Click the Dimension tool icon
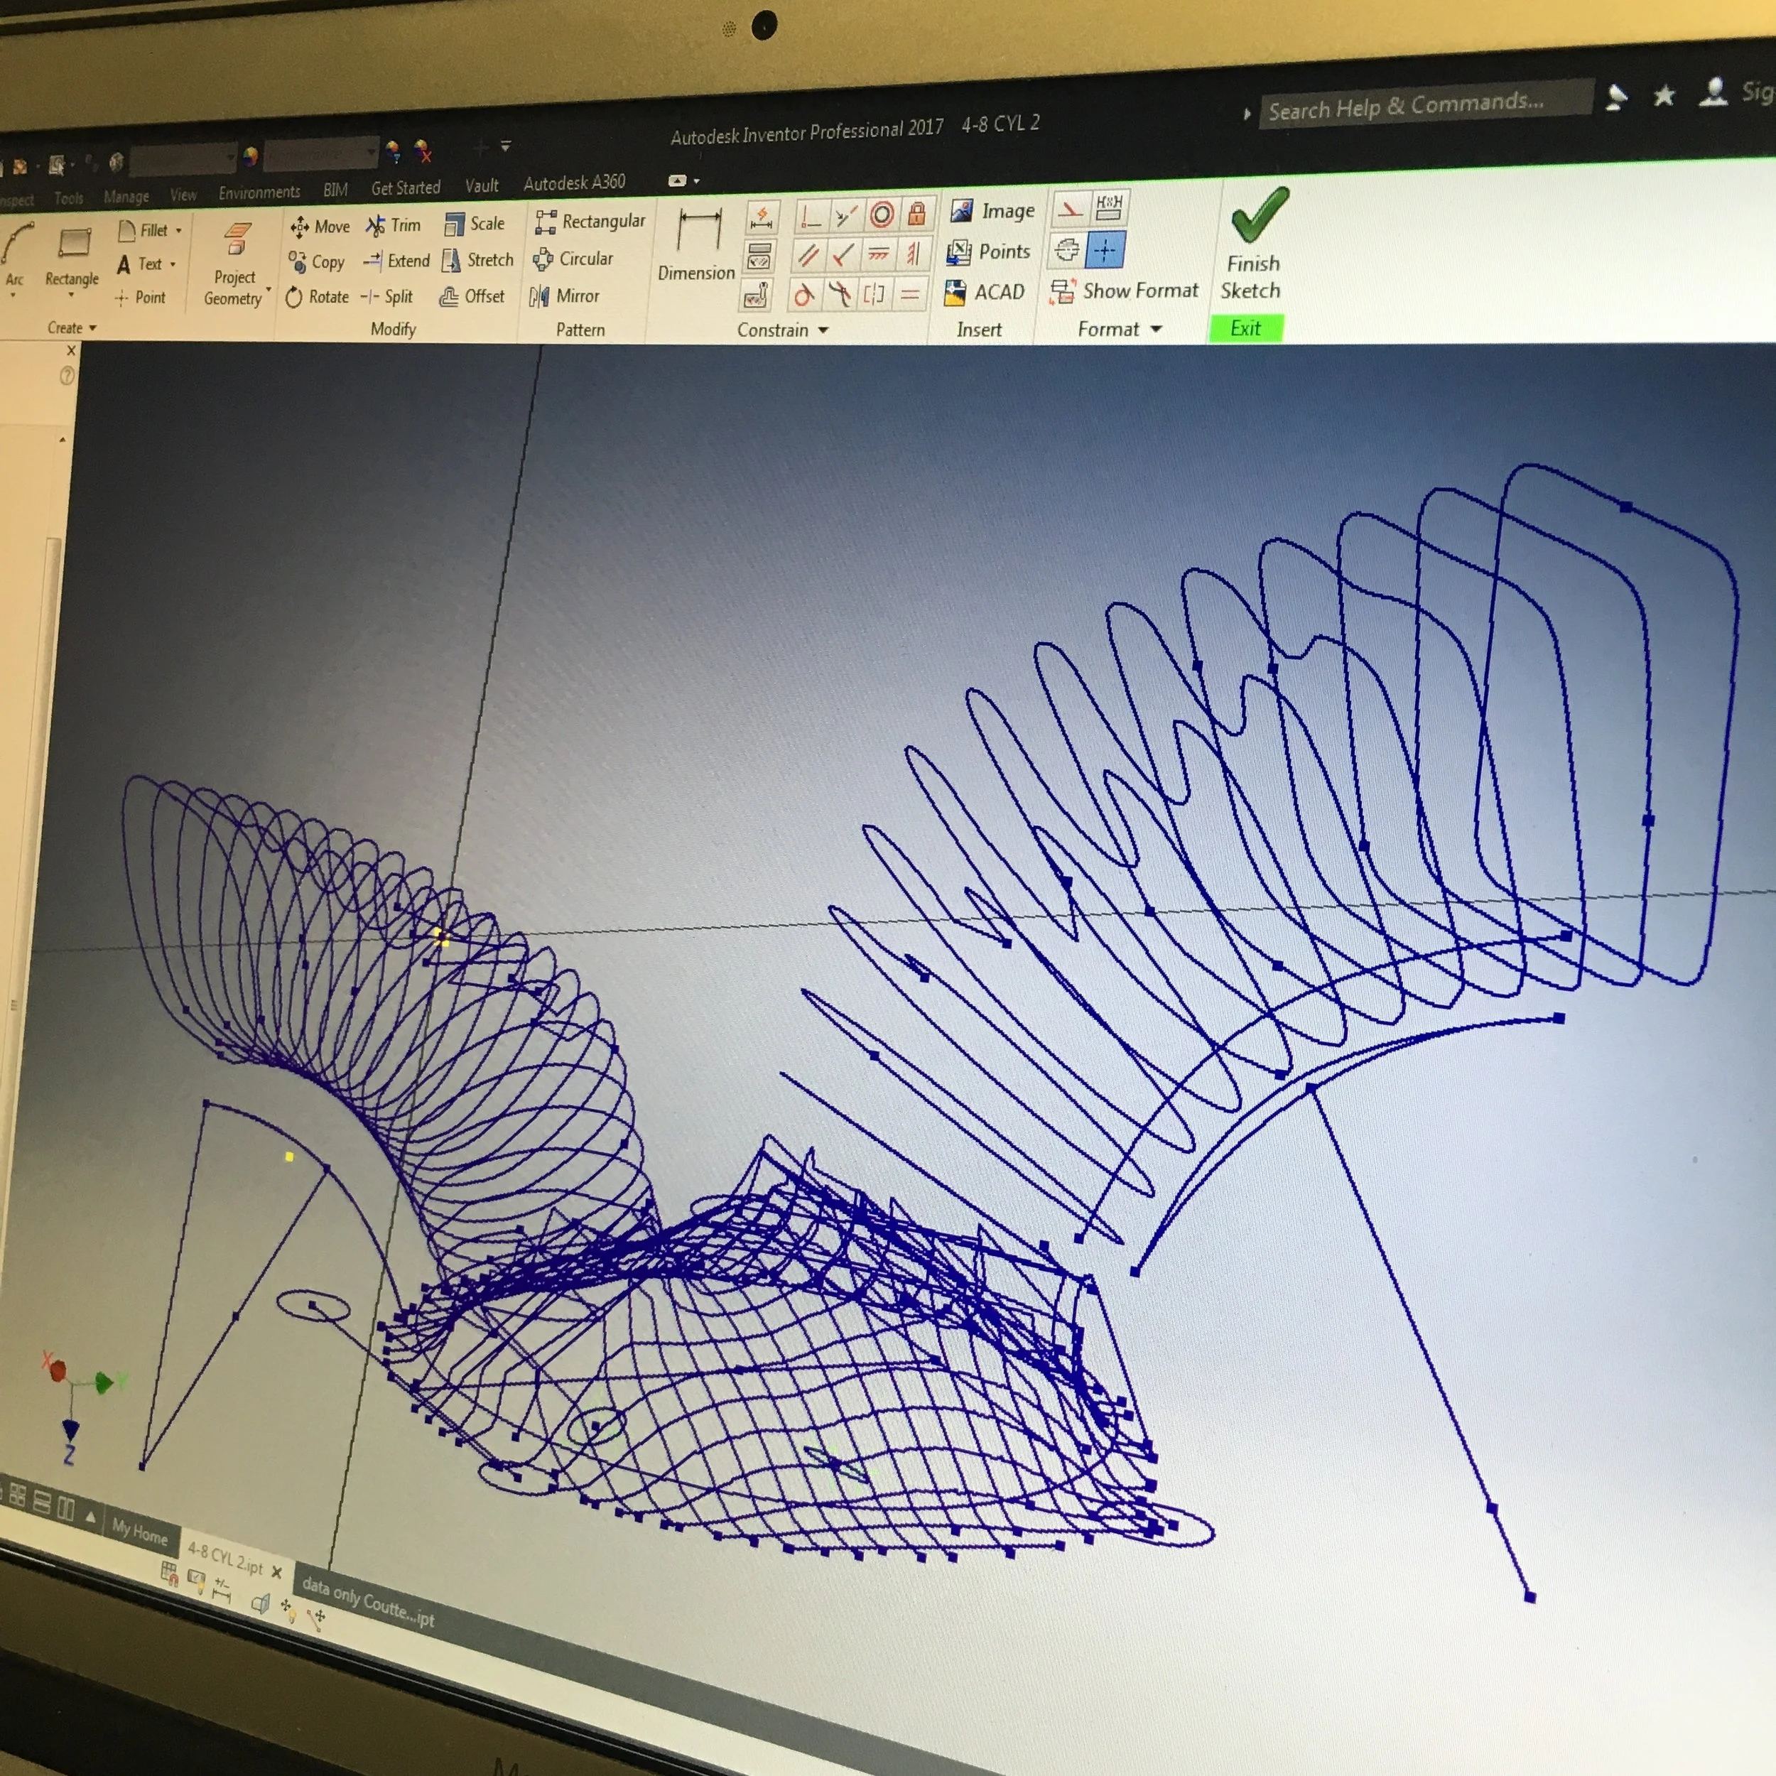1776x1776 pixels. click(x=698, y=229)
